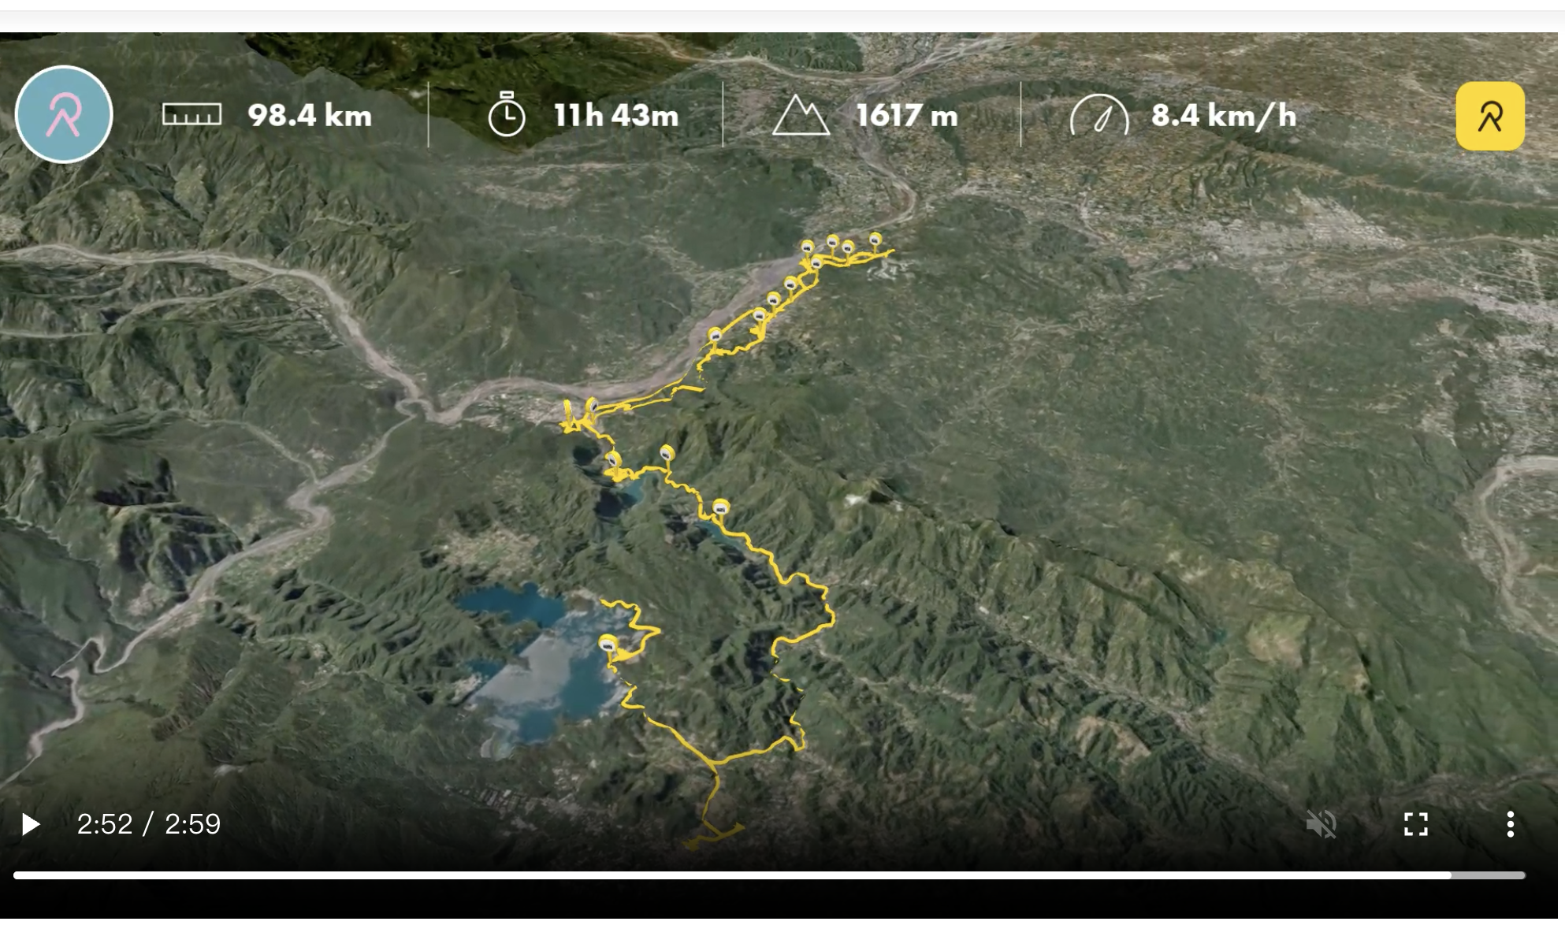Play the route flyover video

click(x=31, y=824)
